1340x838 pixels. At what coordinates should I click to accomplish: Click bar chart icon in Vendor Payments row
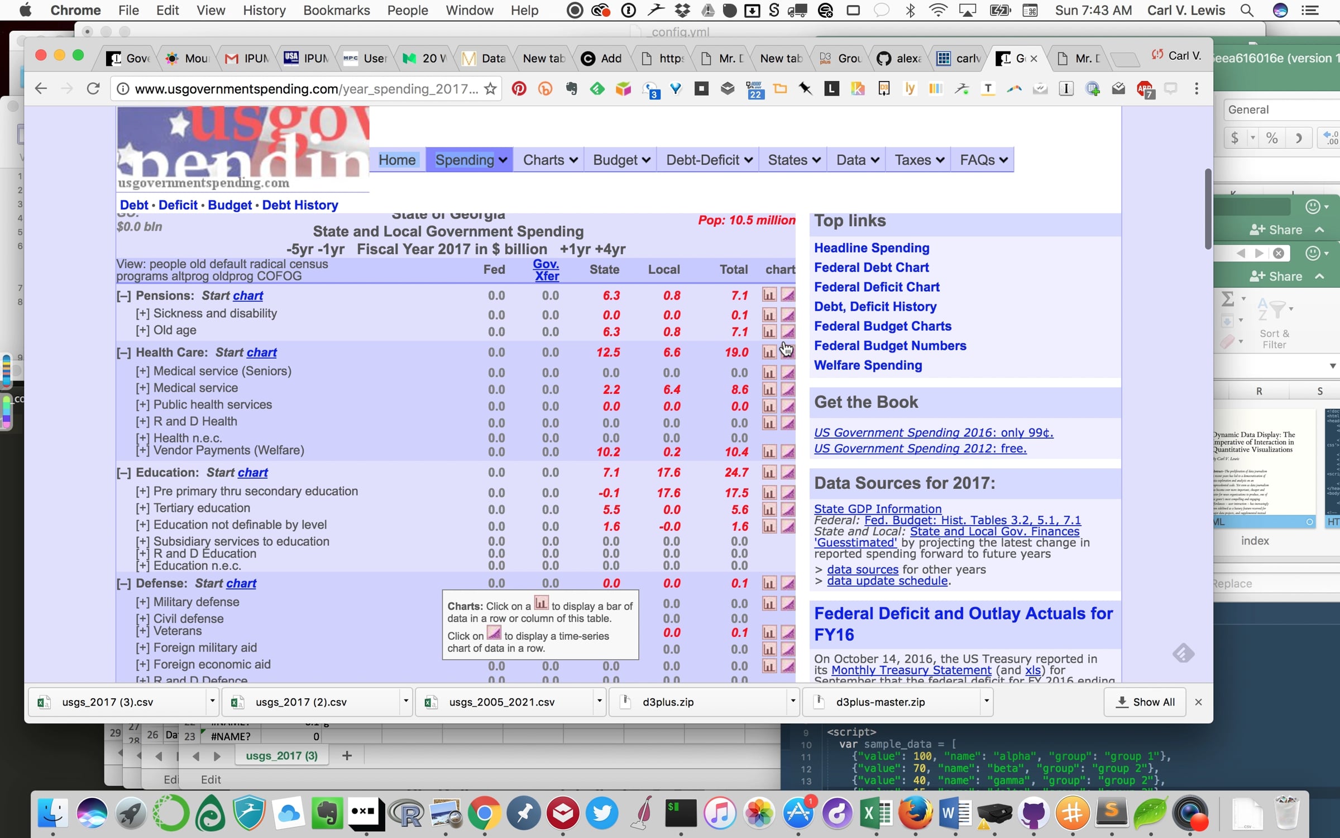click(x=769, y=451)
